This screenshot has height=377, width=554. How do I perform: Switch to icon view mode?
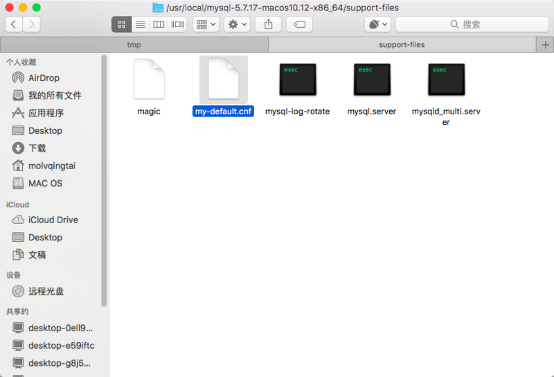coord(122,24)
